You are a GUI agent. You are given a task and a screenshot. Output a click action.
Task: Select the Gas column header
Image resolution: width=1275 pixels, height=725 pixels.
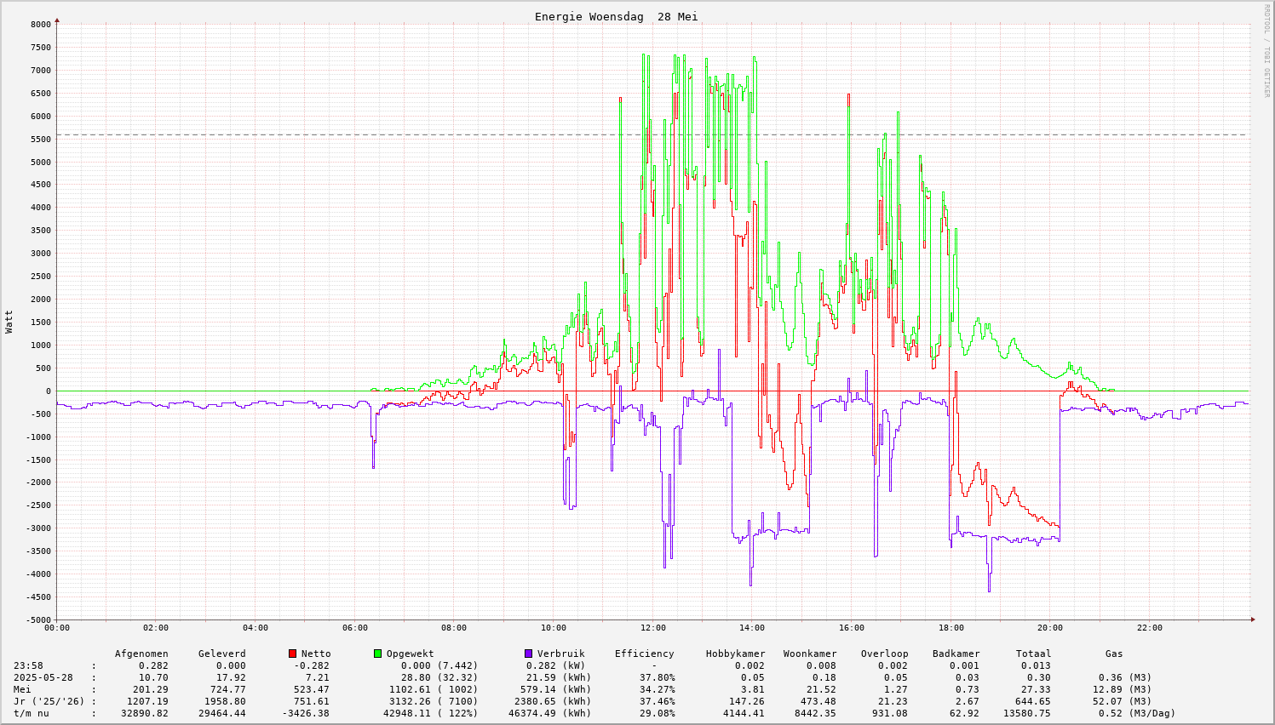(x=1114, y=654)
